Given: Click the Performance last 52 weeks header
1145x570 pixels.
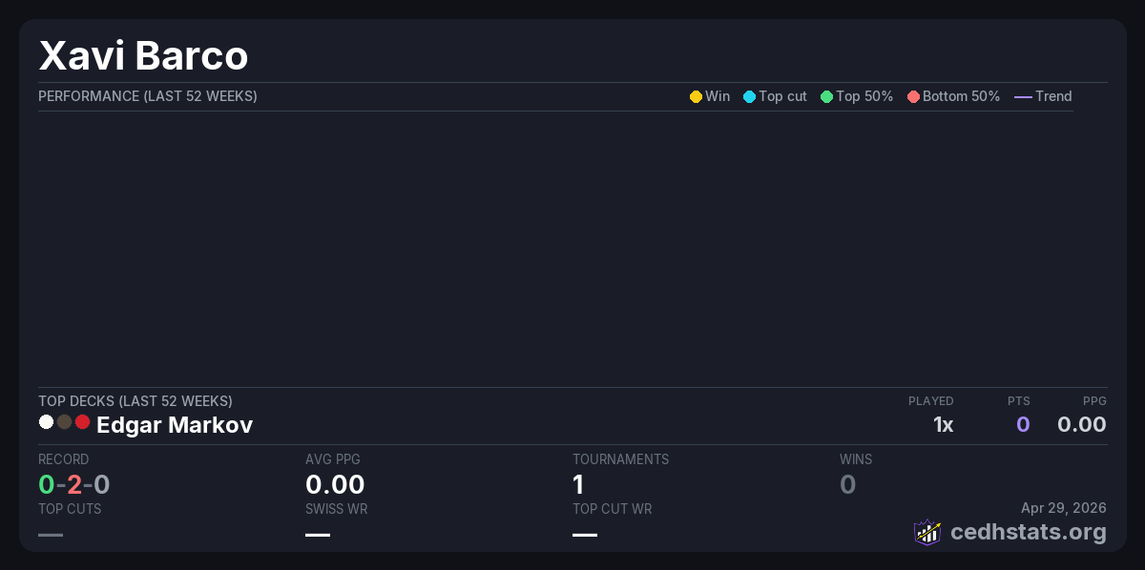Looking at the screenshot, I should [148, 96].
